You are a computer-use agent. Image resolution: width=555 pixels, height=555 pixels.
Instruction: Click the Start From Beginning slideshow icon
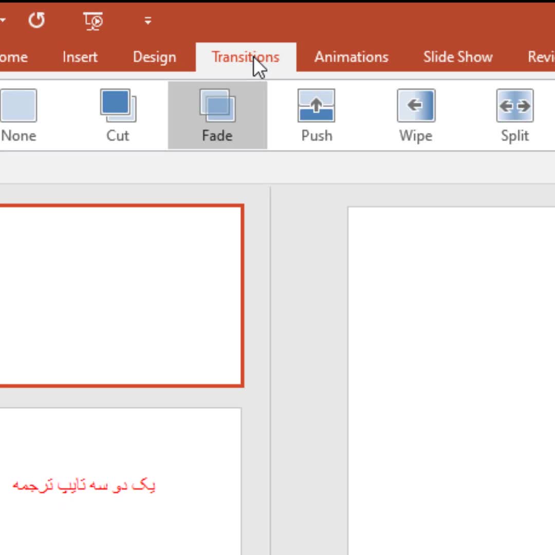click(93, 21)
